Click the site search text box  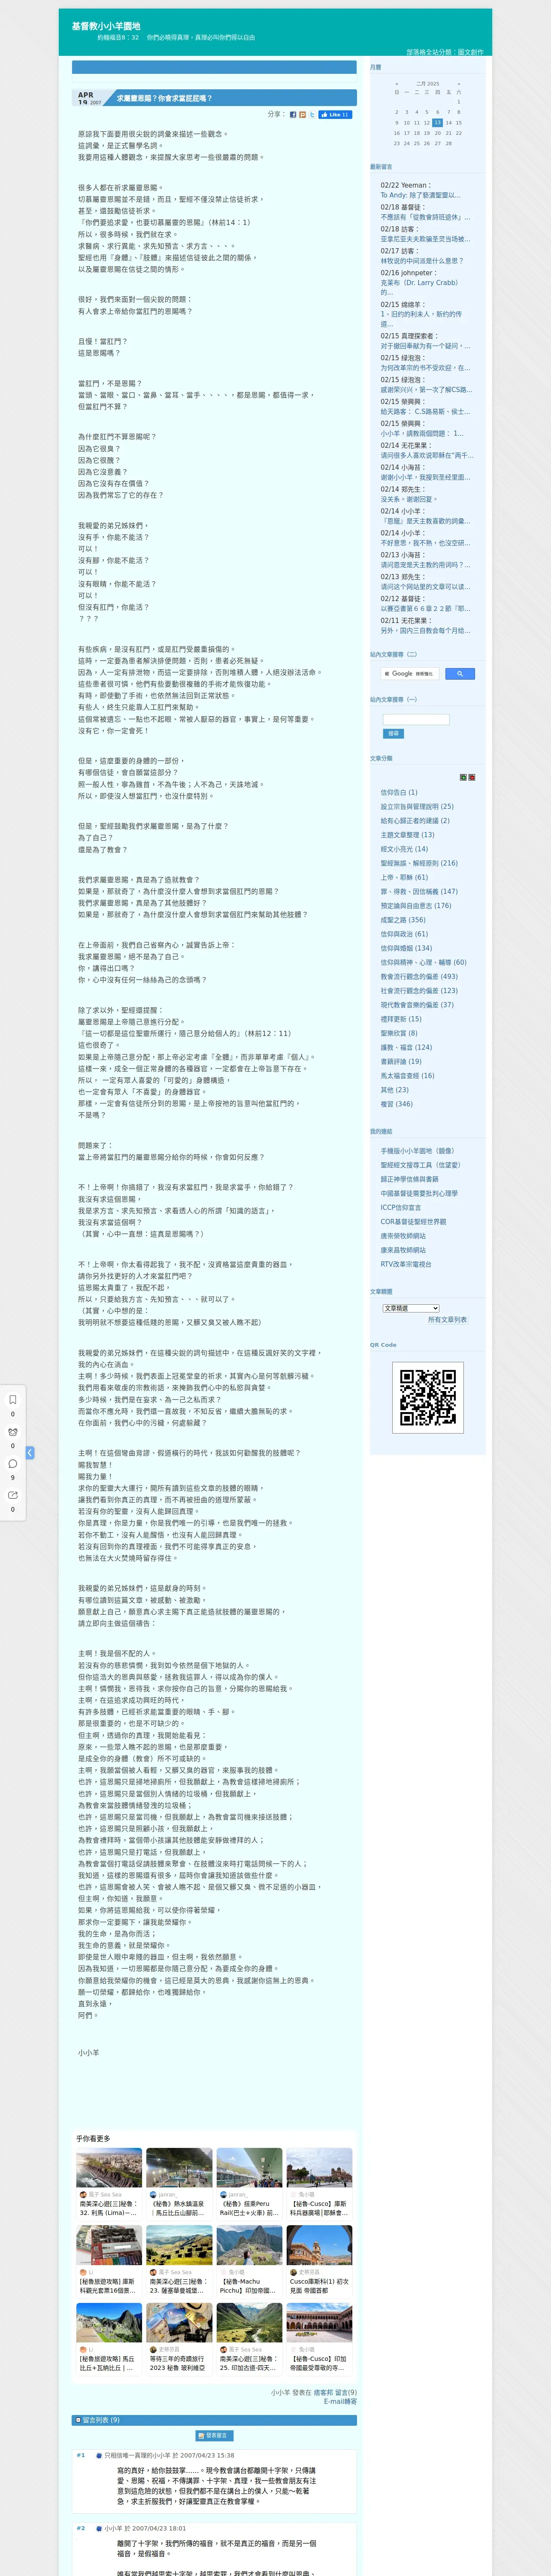(416, 719)
